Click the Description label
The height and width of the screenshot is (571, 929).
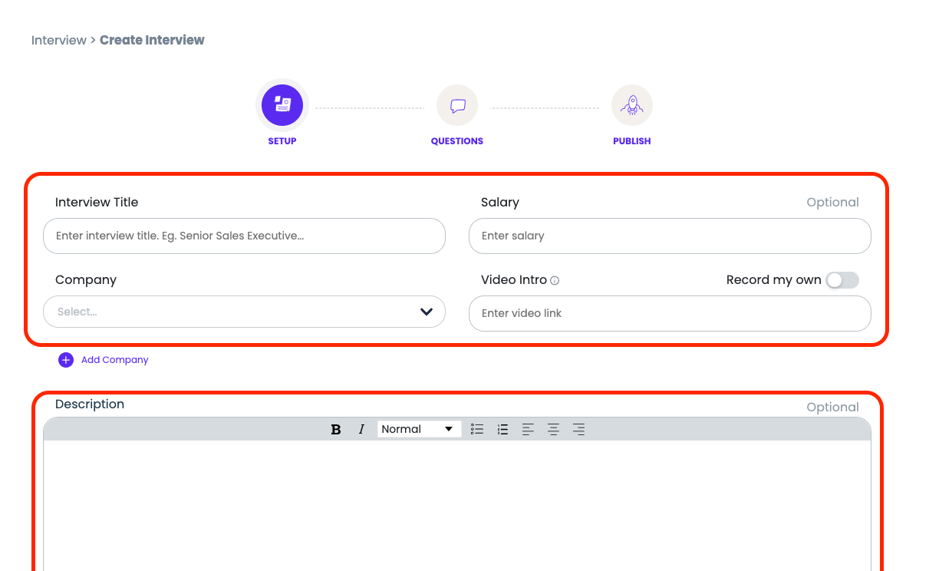(90, 404)
